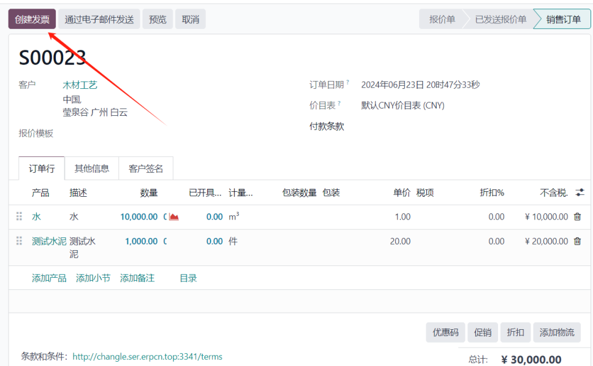This screenshot has height=366, width=593.
Task: Click the 付款条款 field label
Action: point(327,126)
